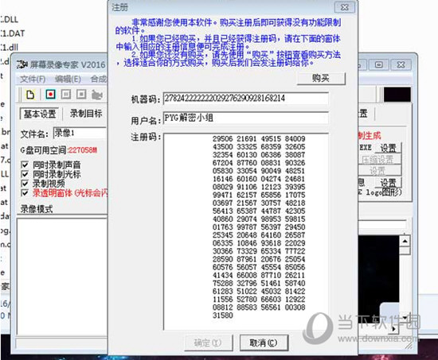Click the 取消(C) button
Viewport: 438px width, 360px height.
coord(264,343)
